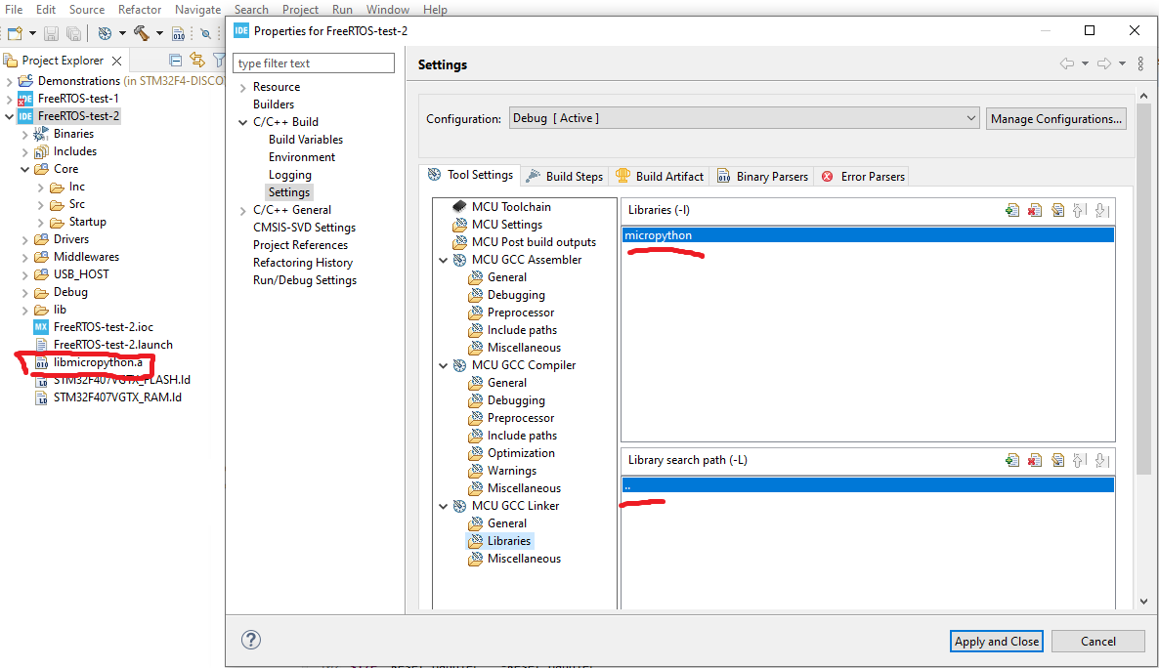Image resolution: width=1159 pixels, height=668 pixels.
Task: Select CMSIS-SVD Settings page
Action: [304, 228]
